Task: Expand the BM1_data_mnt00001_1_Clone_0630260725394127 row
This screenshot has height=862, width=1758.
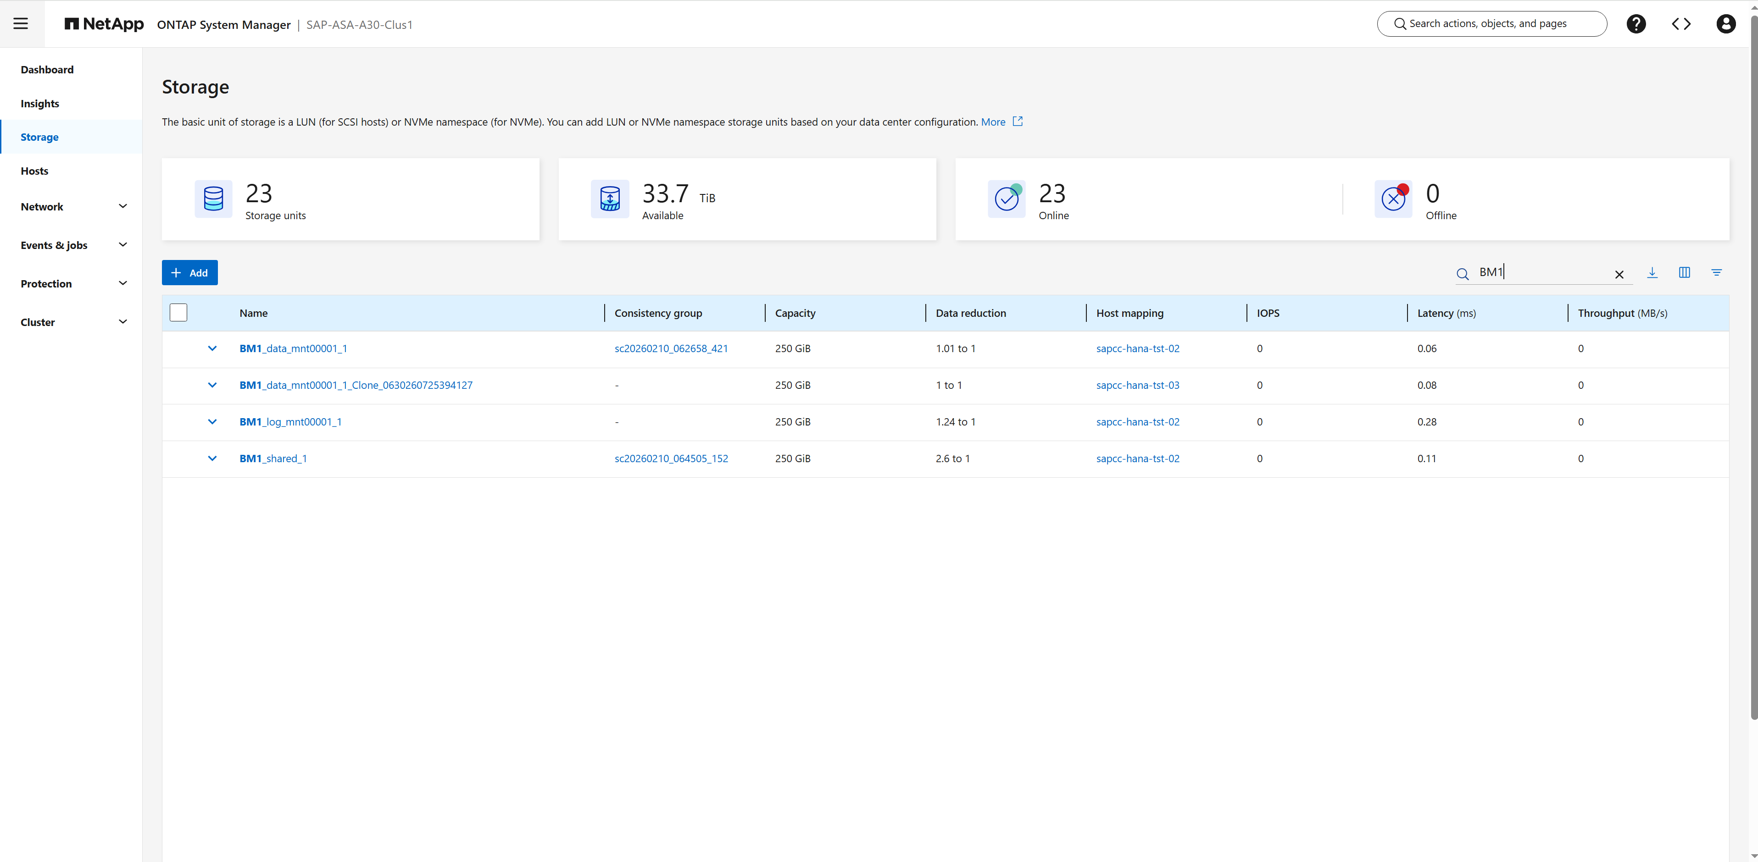Action: (212, 385)
